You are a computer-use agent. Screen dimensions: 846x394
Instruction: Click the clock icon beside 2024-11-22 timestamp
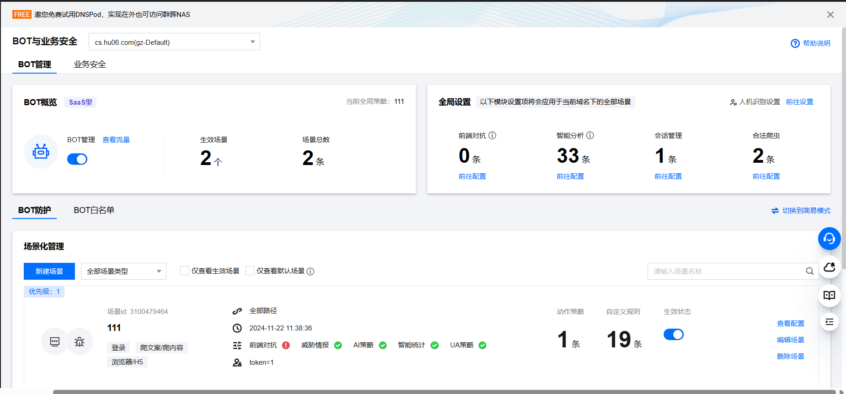point(237,328)
